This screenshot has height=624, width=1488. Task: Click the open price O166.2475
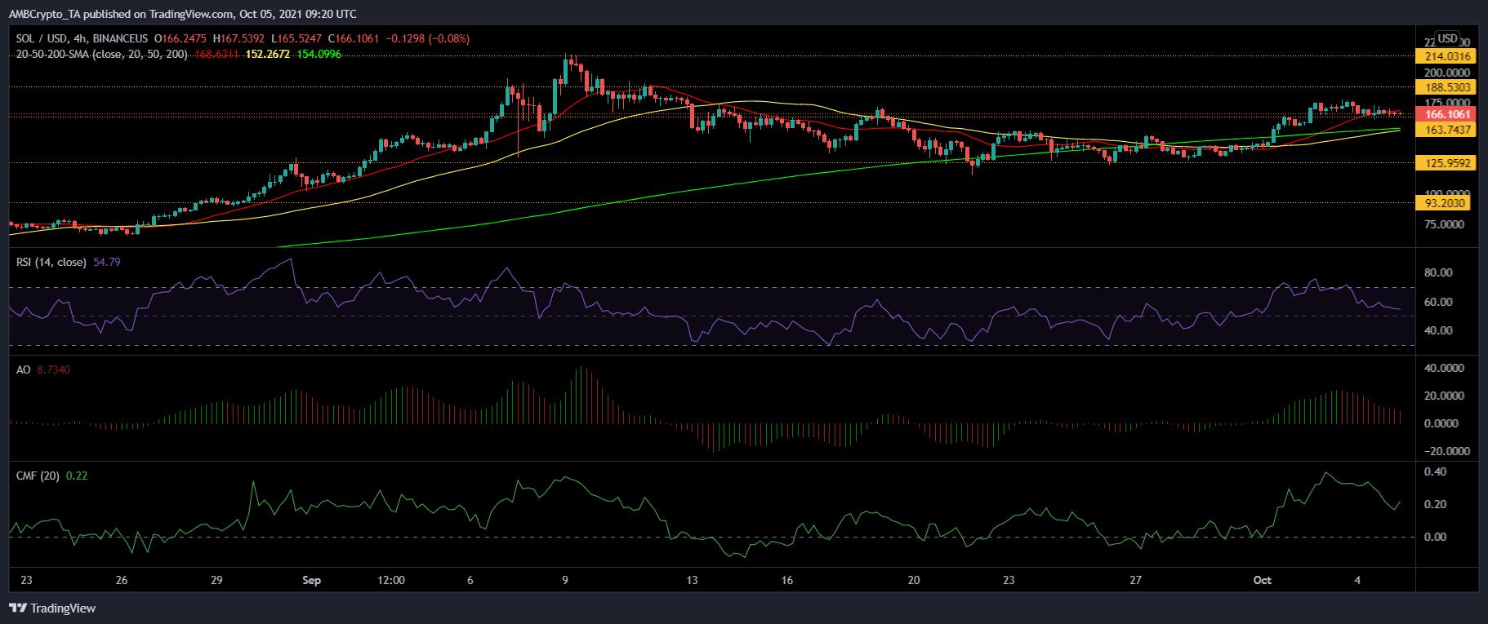(x=180, y=38)
